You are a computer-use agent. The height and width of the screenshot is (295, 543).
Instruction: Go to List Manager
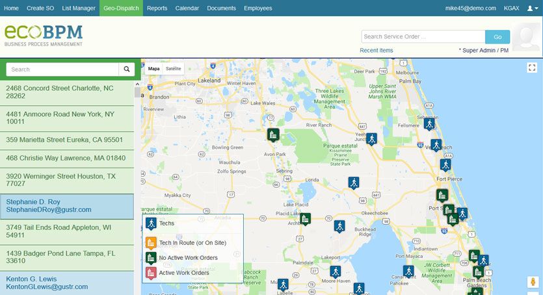tap(79, 8)
